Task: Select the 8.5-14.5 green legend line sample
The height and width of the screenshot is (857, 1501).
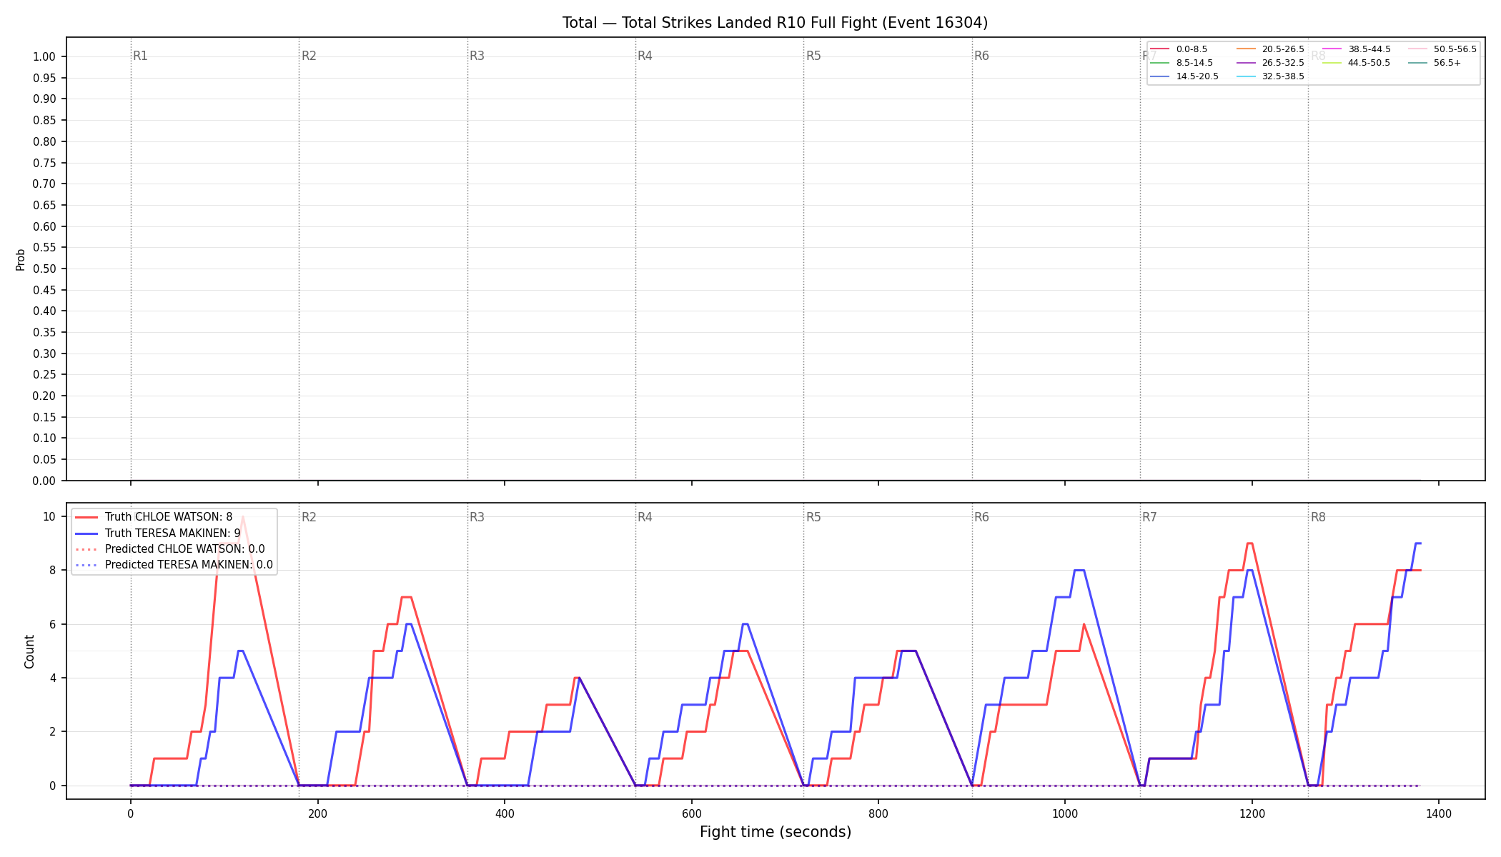Action: click(1160, 63)
